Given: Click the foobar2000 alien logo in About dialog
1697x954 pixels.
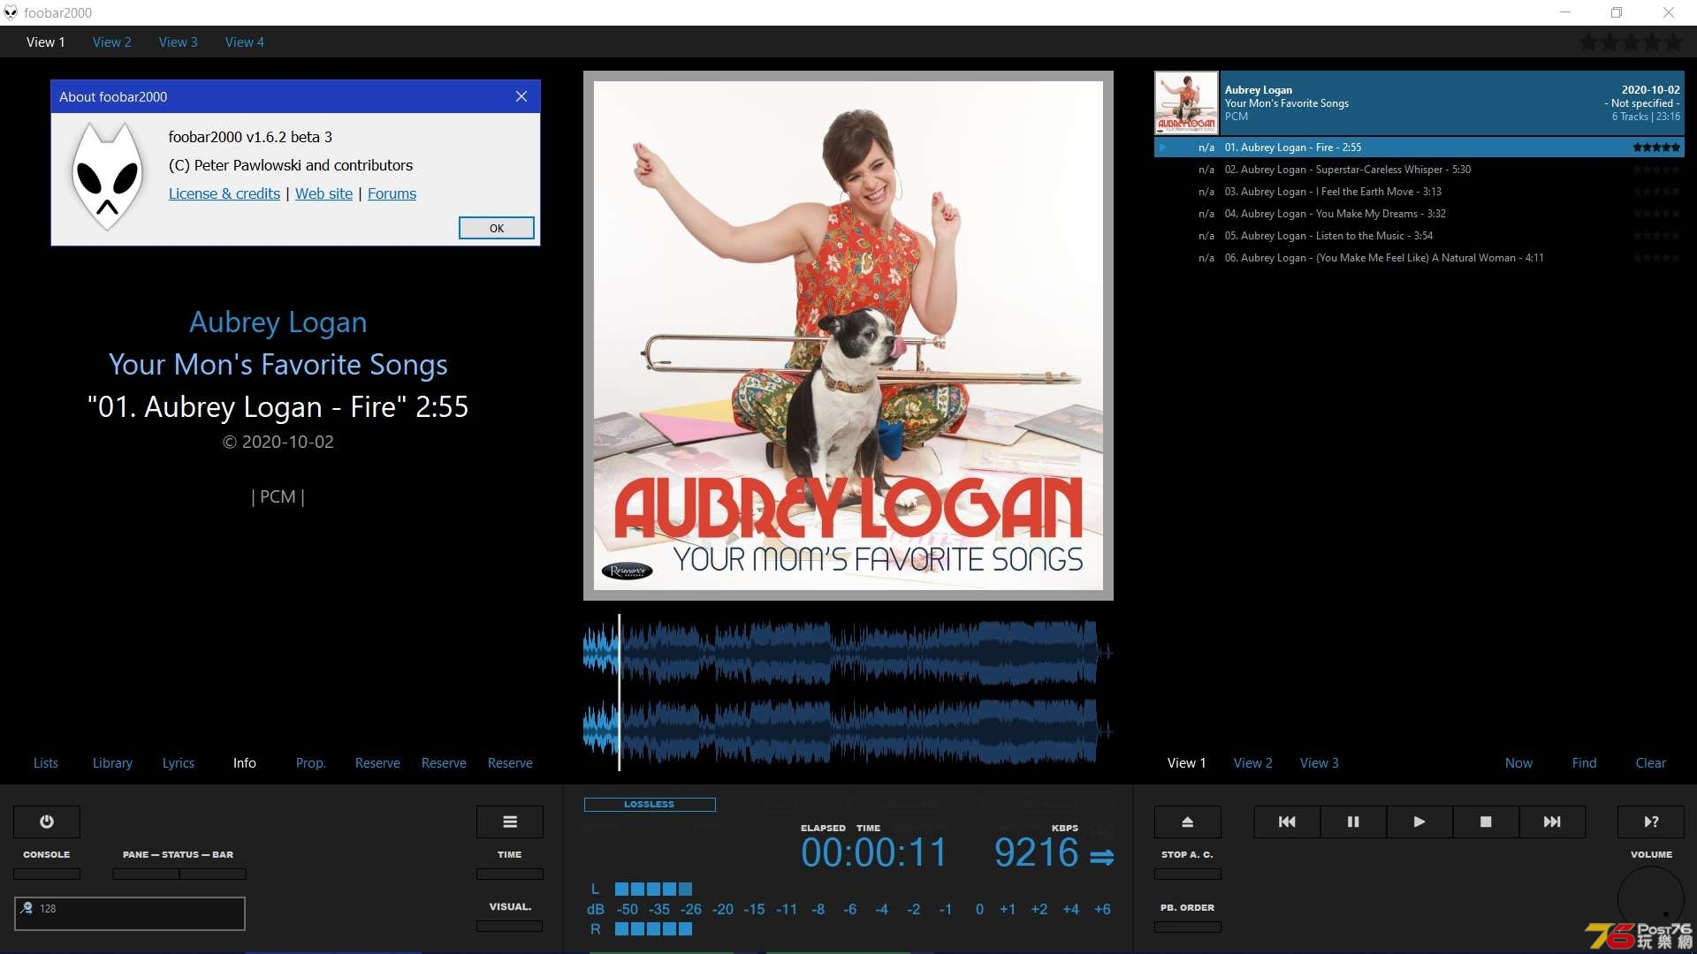Looking at the screenshot, I should tap(108, 177).
